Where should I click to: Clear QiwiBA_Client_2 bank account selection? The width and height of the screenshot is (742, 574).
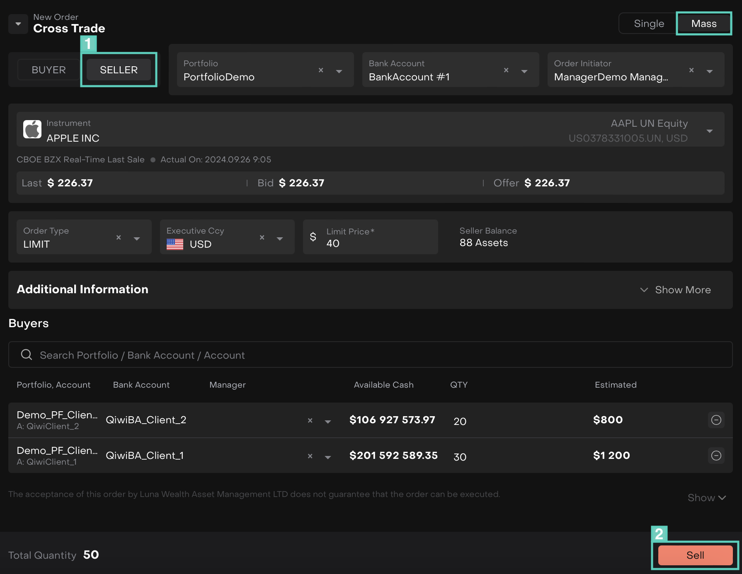click(310, 421)
